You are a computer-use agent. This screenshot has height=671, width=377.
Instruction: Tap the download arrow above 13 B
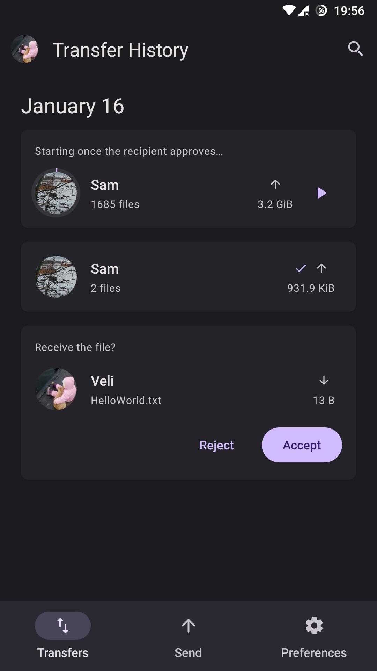pos(324,380)
